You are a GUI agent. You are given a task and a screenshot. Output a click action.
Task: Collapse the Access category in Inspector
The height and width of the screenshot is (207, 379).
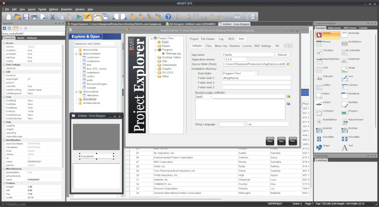coord(4,43)
